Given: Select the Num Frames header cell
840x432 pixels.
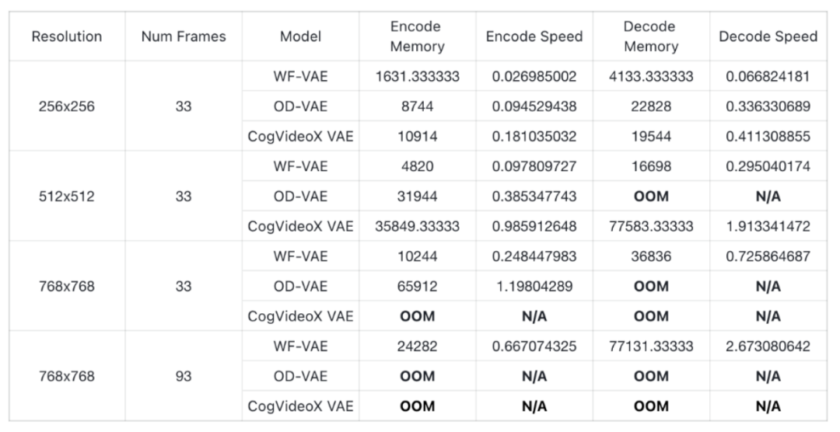Looking at the screenshot, I should 184,37.
